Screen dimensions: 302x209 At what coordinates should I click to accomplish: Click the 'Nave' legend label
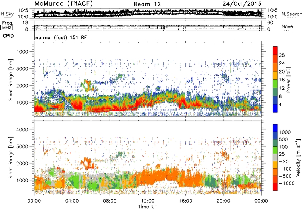pyautogui.click(x=287, y=26)
